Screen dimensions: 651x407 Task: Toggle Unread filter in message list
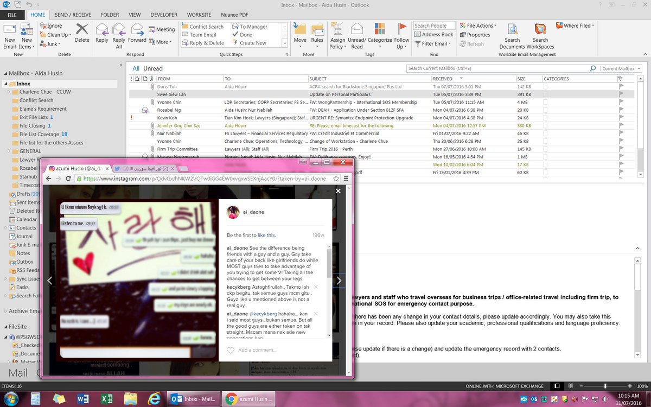coord(153,68)
